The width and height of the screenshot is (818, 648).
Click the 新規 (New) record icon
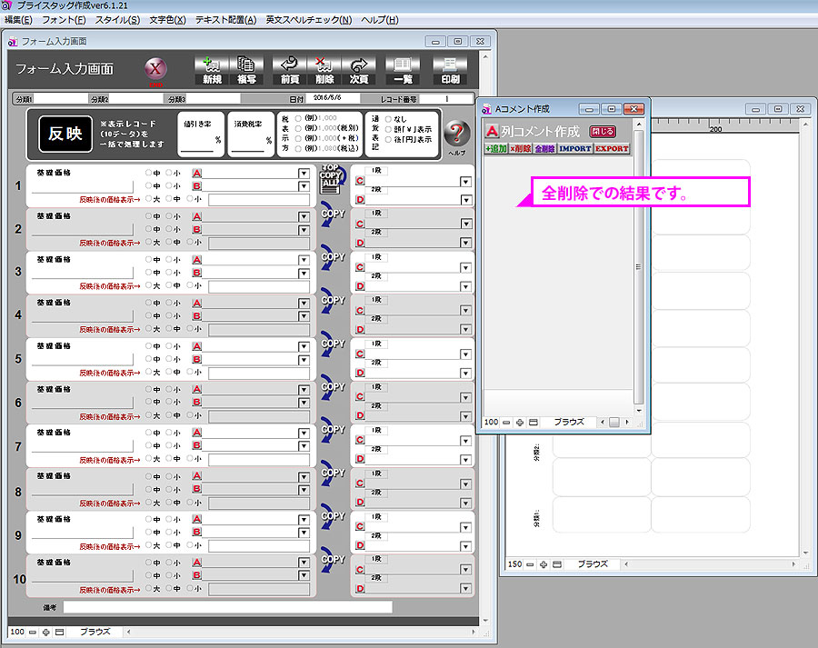[212, 69]
